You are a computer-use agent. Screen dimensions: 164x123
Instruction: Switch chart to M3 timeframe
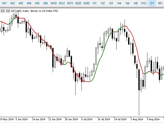click(21, 3)
